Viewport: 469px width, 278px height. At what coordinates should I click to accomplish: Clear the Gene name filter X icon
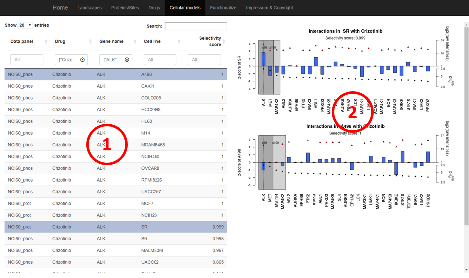[127, 60]
